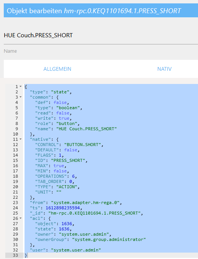
Task: Click the "CONTROL" BUTTON.SHORT string
Action: [83, 145]
